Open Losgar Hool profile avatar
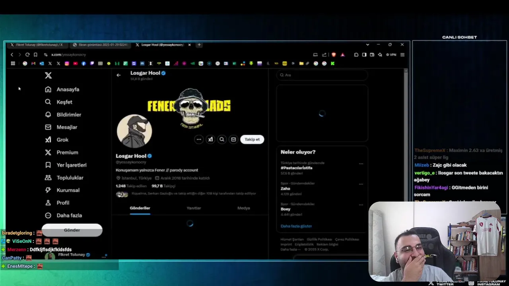 [134, 131]
